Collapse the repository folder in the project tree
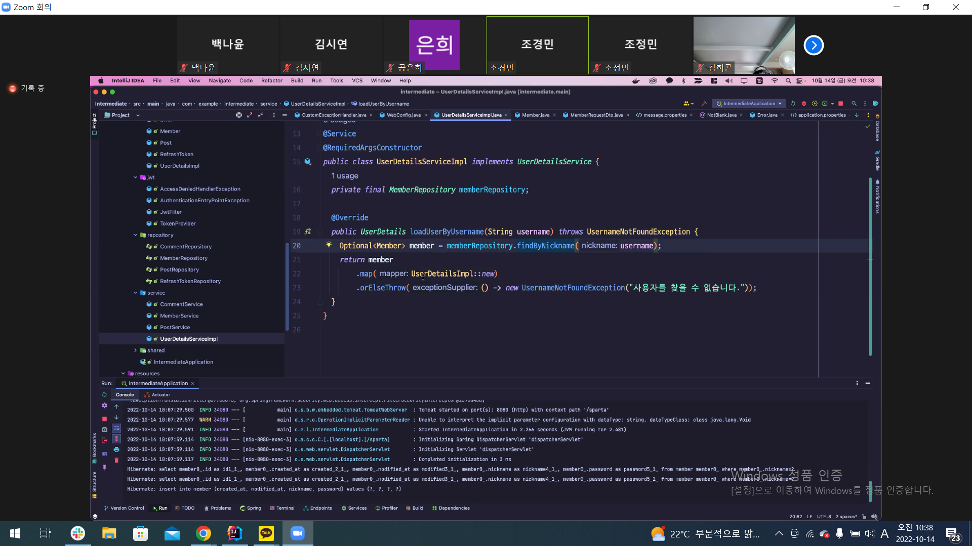 pyautogui.click(x=135, y=235)
